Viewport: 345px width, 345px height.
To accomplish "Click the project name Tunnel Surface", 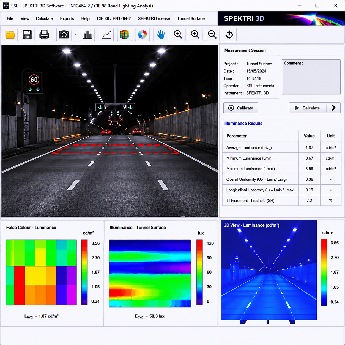I will pos(259,64).
